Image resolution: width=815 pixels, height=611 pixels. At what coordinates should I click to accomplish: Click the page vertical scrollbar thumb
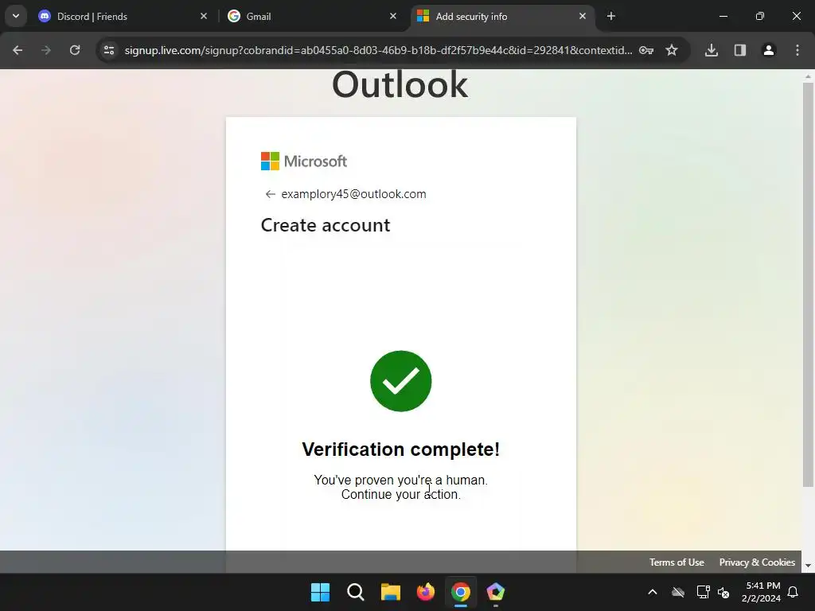click(x=808, y=285)
